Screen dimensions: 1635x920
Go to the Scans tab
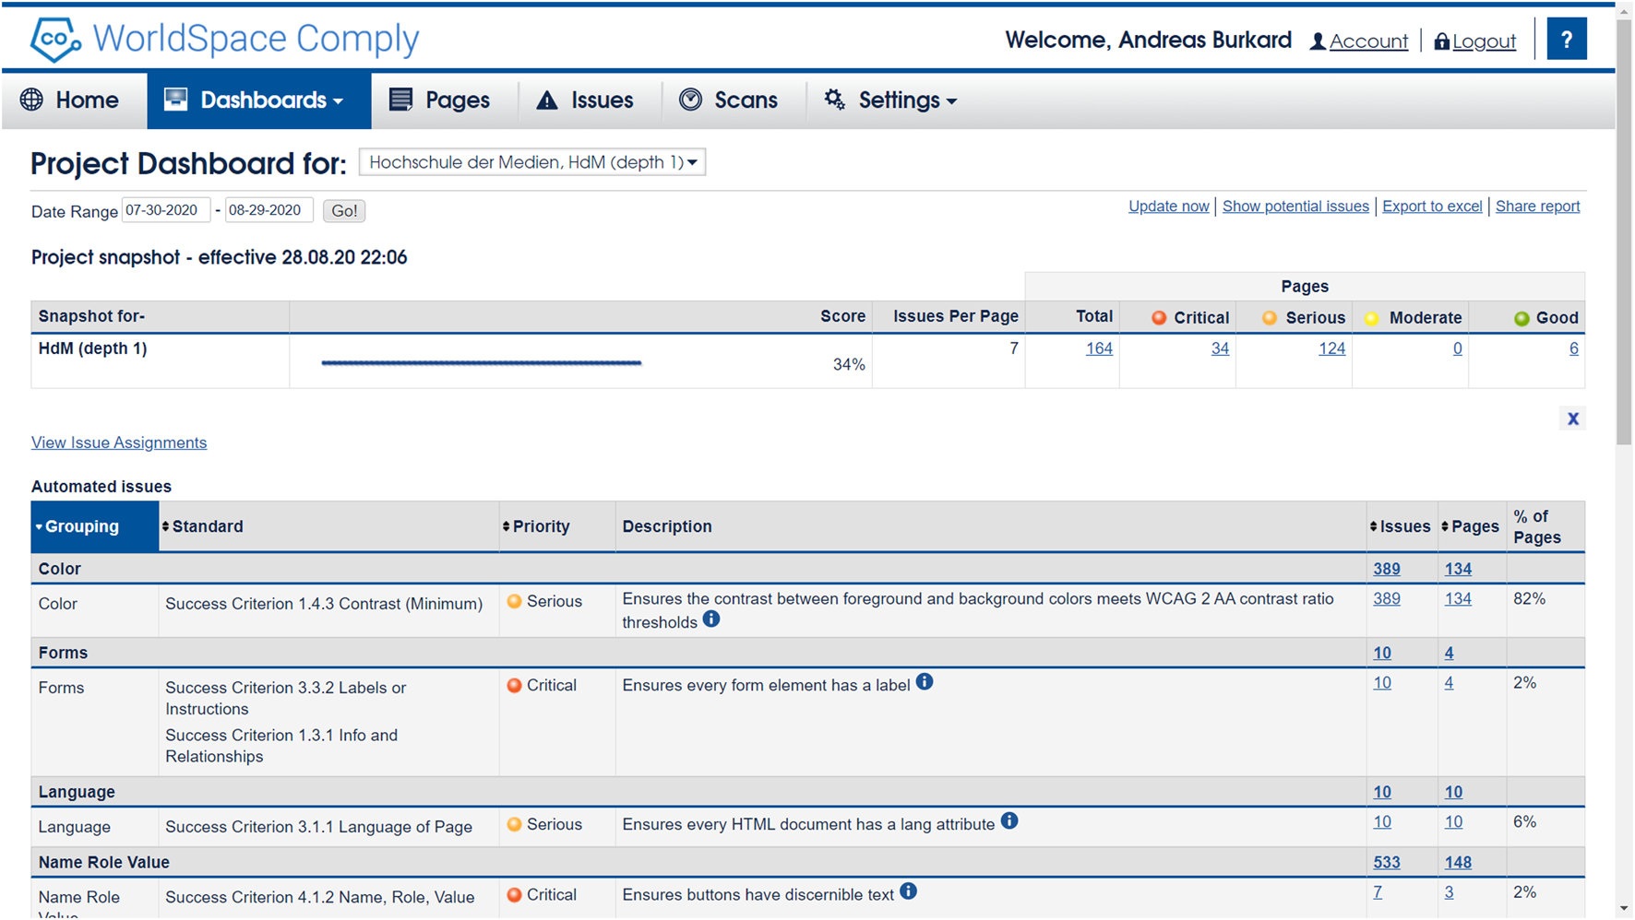coord(729,100)
